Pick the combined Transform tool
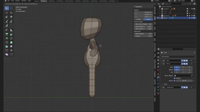 [x=11, y=17]
